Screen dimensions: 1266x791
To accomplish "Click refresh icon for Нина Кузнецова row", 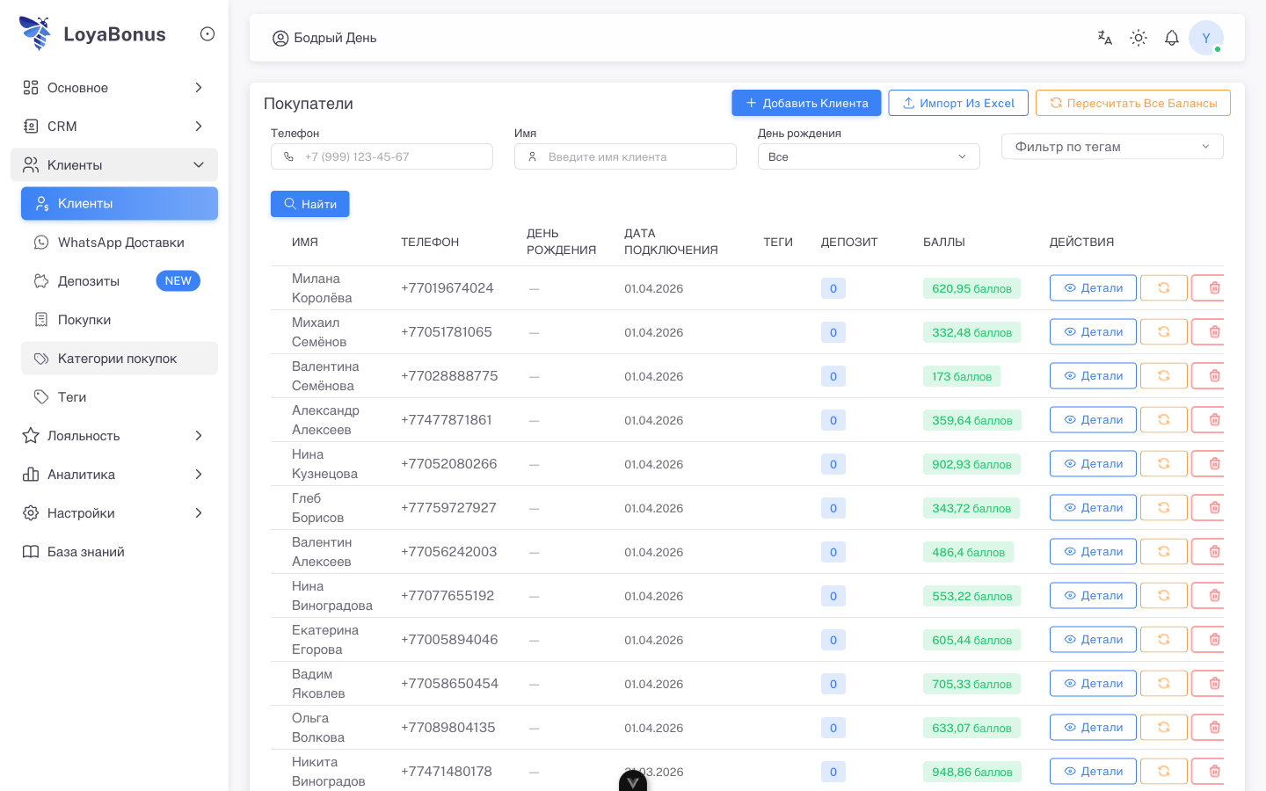I will 1163,464.
